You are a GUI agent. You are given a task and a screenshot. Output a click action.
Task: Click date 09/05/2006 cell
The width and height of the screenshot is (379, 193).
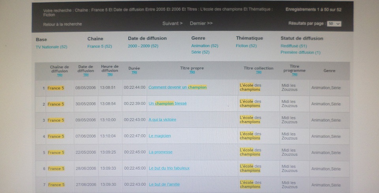pyautogui.click(x=86, y=120)
